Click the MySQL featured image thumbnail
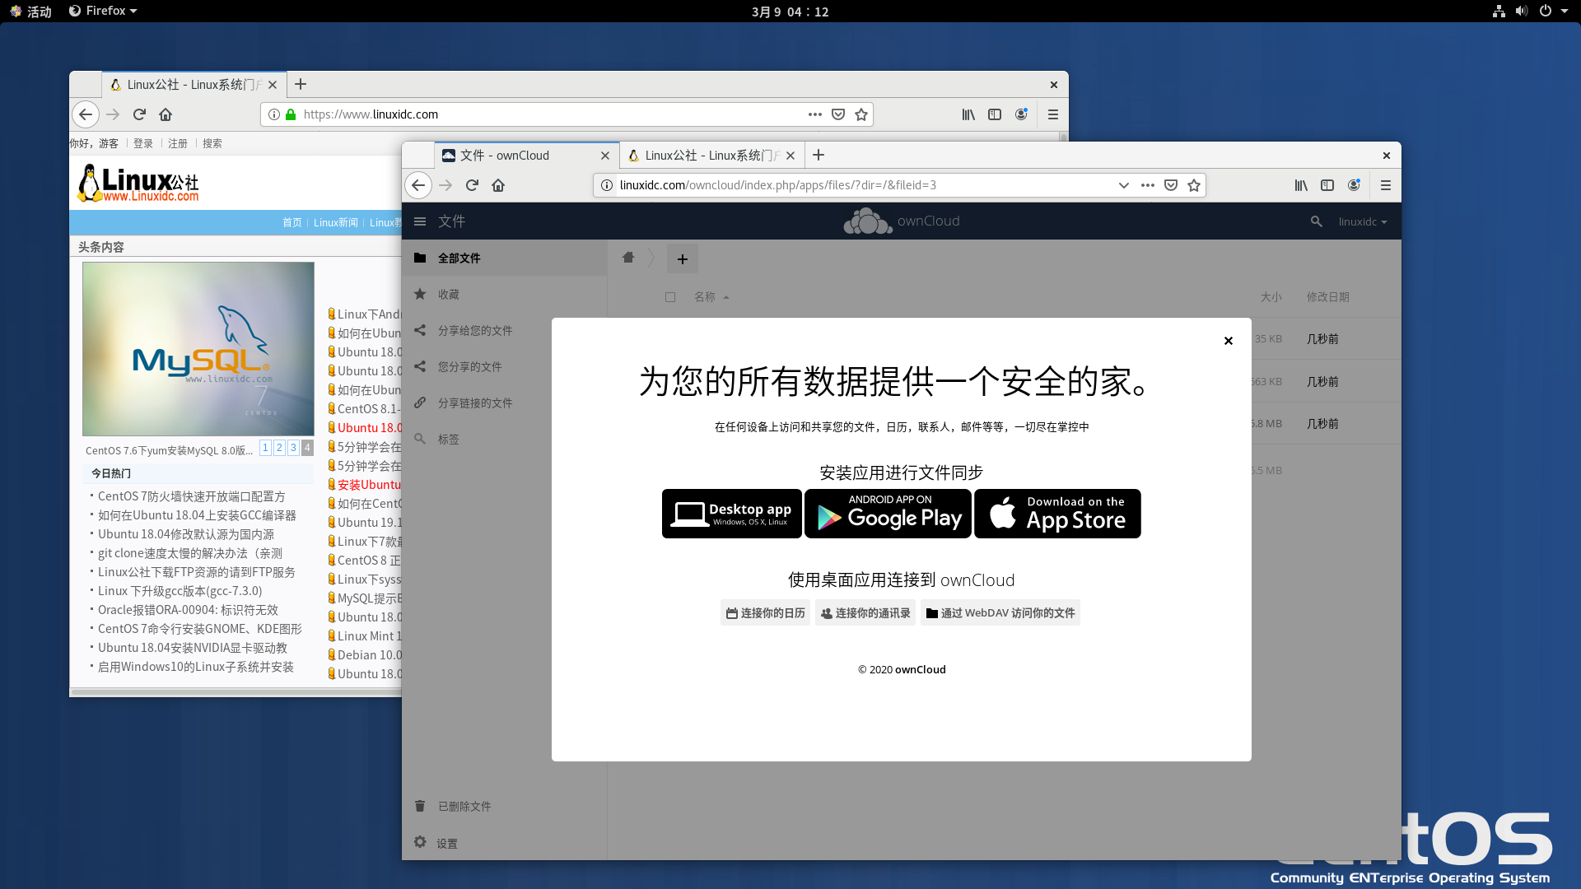Screen dimensions: 1581x889 198,349
